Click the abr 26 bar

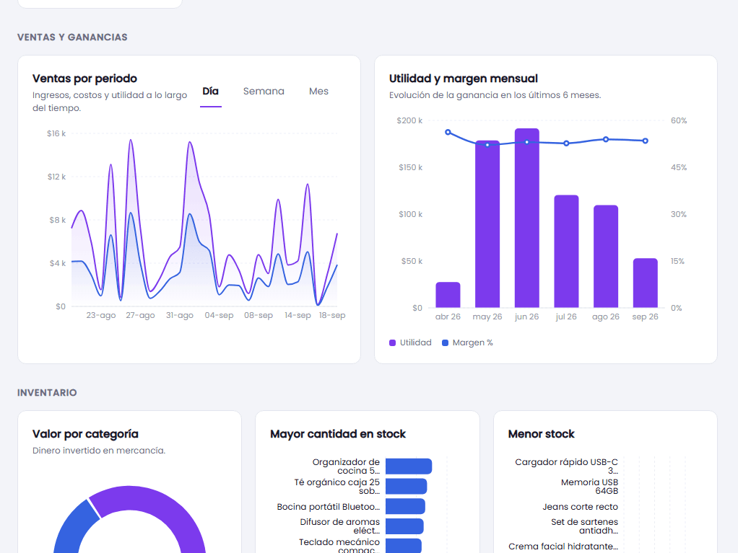pos(448,295)
